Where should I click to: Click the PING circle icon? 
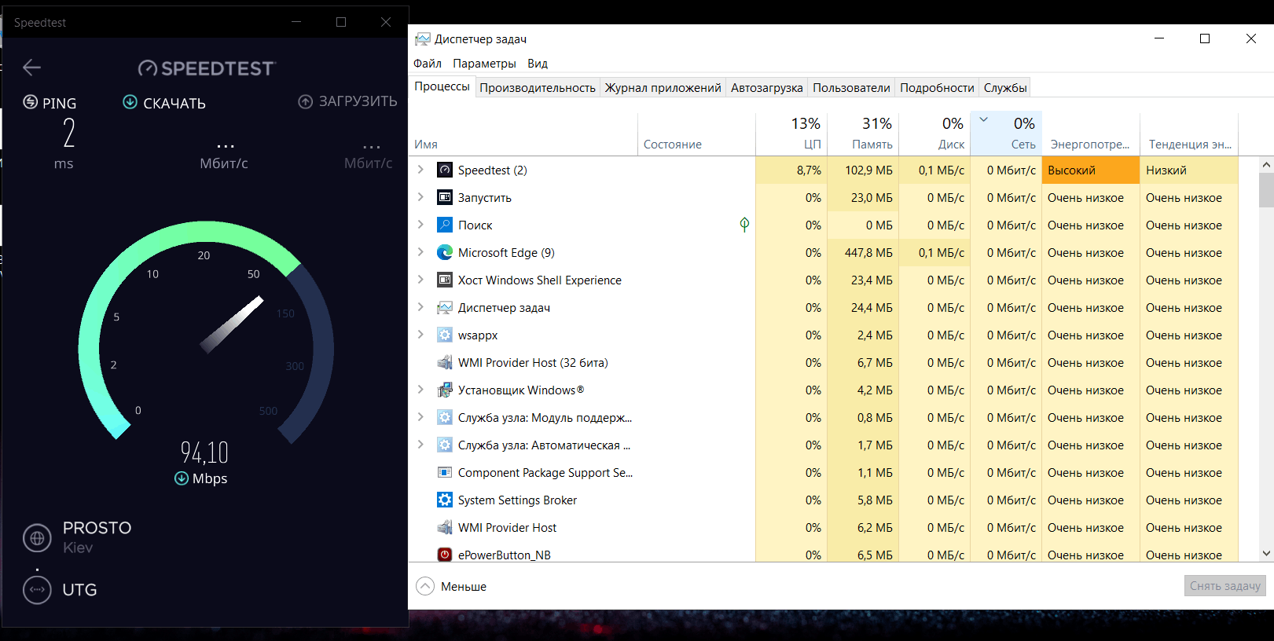(31, 102)
